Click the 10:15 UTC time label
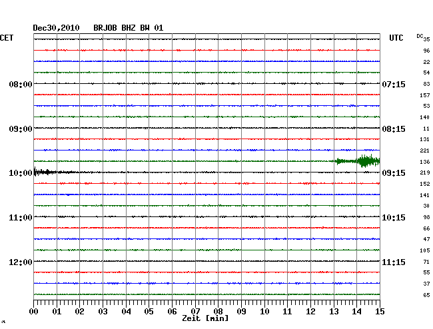The width and height of the screenshot is (433, 329). coord(394,218)
